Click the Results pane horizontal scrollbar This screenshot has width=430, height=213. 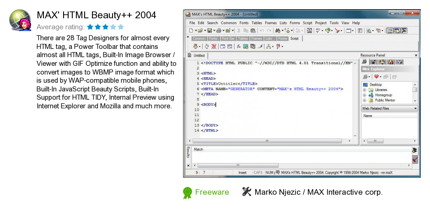(x=301, y=165)
